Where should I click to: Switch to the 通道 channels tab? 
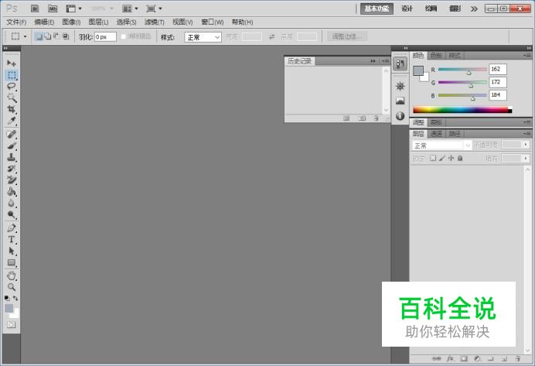[x=436, y=134]
